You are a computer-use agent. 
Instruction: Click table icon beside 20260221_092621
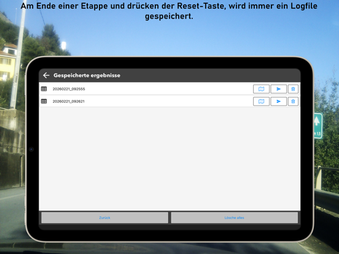[x=44, y=101]
